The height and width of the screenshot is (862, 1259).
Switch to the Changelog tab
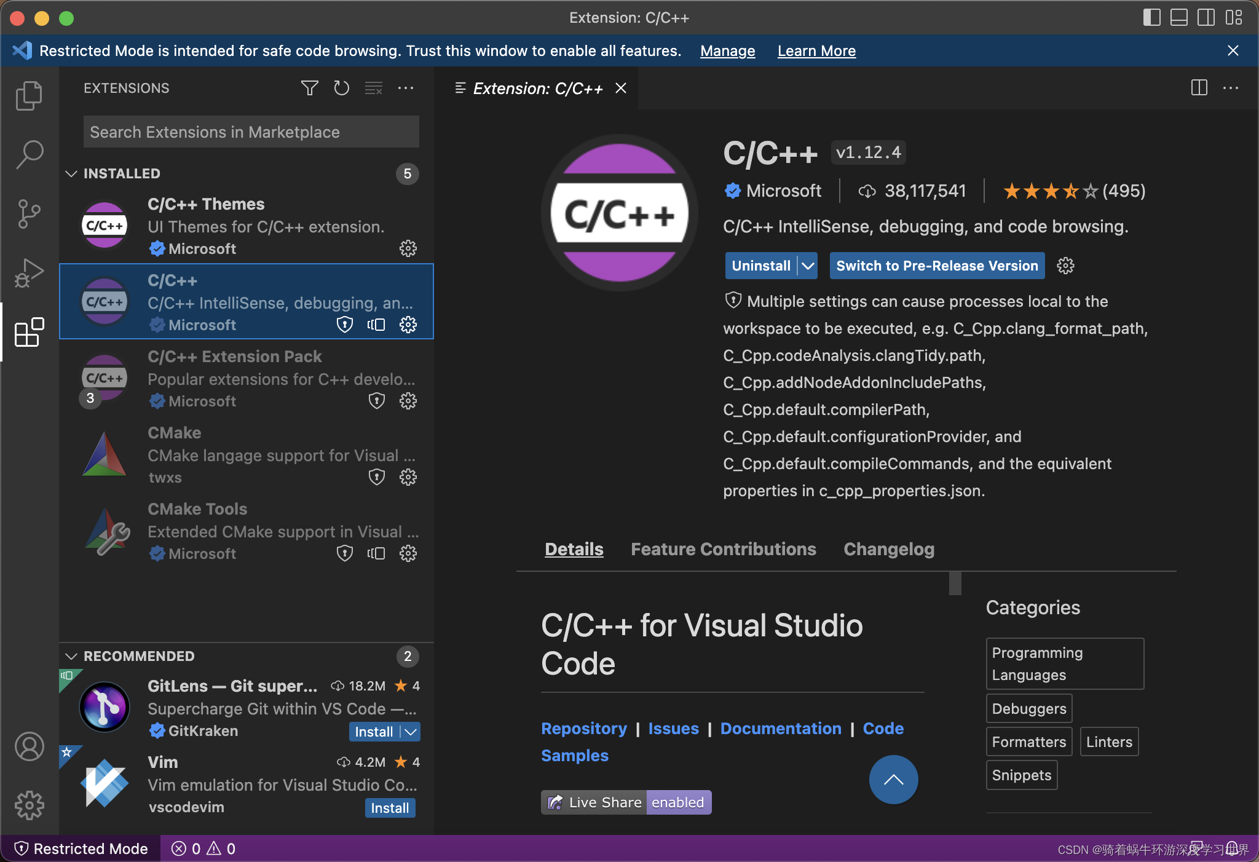click(x=888, y=549)
